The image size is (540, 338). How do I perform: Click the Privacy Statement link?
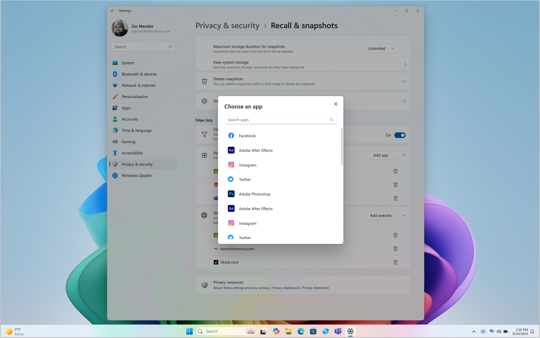(x=315, y=287)
